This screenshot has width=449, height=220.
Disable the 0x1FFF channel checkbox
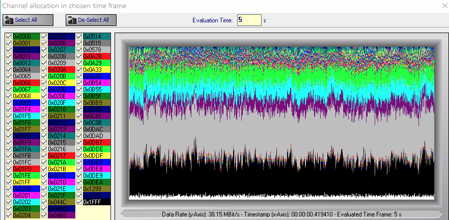[79, 202]
